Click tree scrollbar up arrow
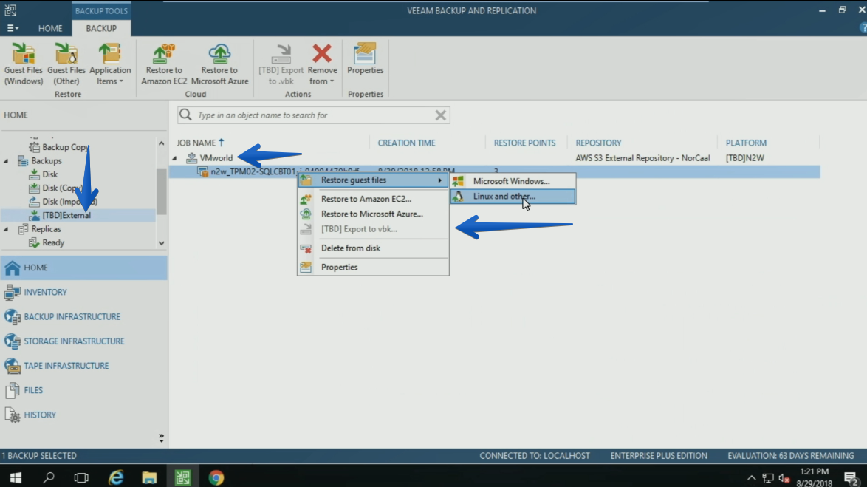The image size is (867, 487). click(x=161, y=143)
